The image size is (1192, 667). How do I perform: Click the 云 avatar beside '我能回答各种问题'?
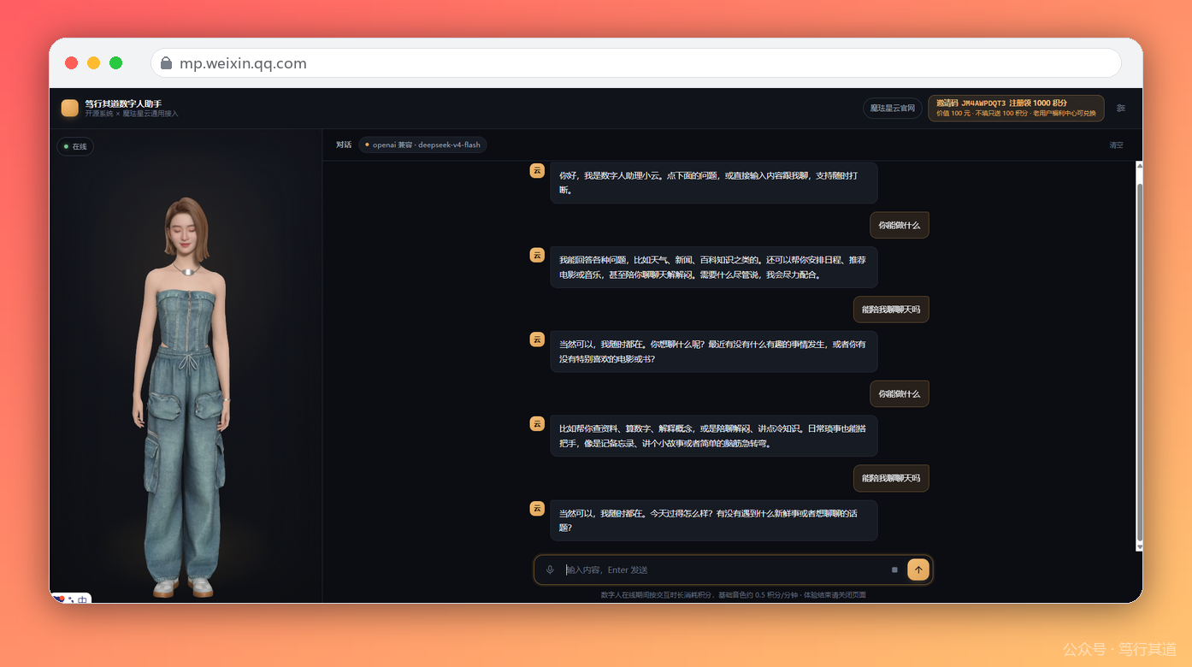pyautogui.click(x=537, y=255)
